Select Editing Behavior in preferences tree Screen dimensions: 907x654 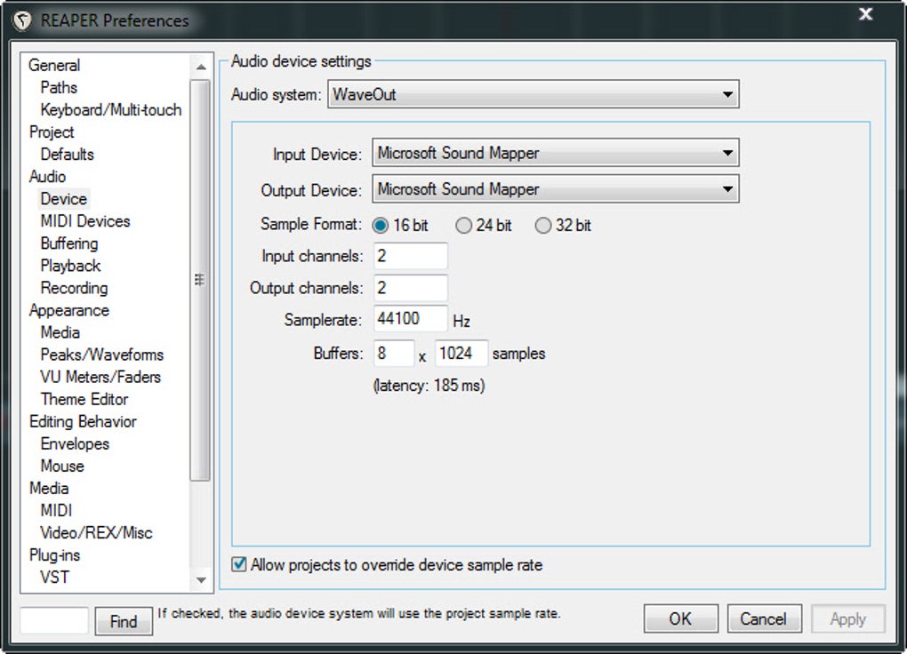click(x=84, y=421)
